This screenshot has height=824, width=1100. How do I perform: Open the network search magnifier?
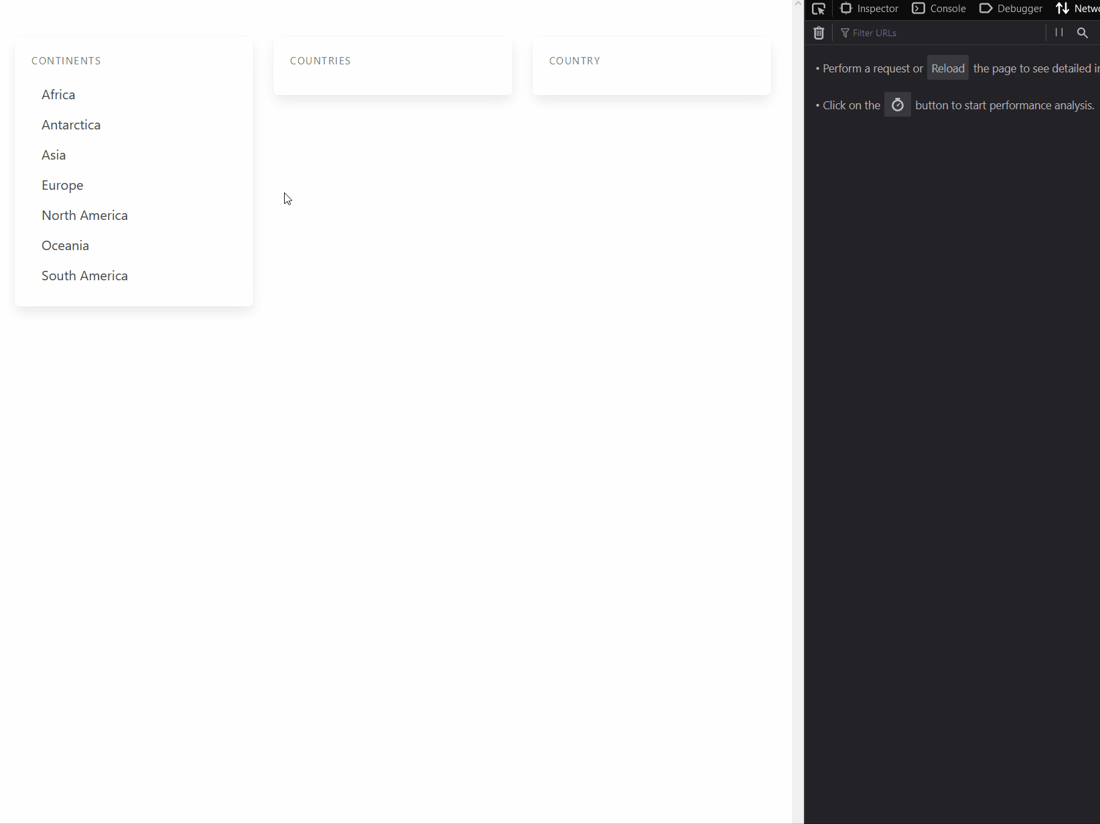pyautogui.click(x=1082, y=33)
